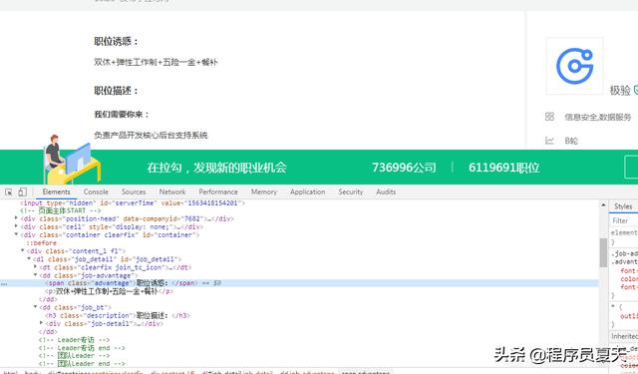This screenshot has width=638, height=374.
Task: Open the three-dot menu beside selected node
Action: pos(4,283)
